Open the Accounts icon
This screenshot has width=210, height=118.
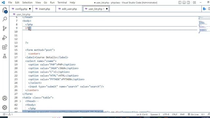[x=5, y=98]
